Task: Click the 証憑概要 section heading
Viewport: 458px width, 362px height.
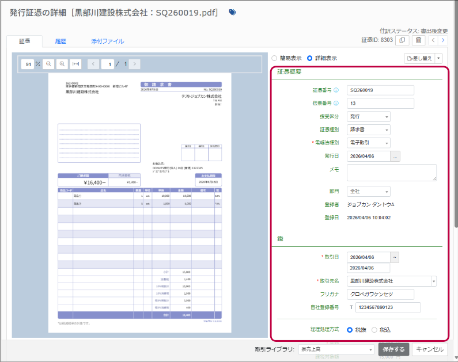Action: 289,72
